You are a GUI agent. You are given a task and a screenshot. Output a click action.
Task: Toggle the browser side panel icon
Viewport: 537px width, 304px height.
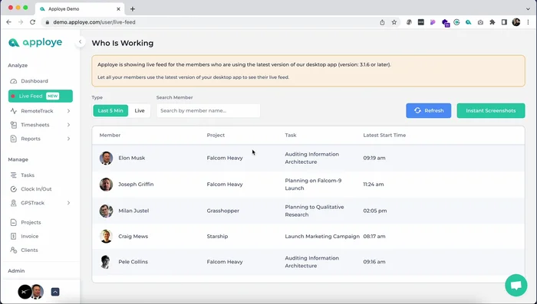tap(504, 22)
